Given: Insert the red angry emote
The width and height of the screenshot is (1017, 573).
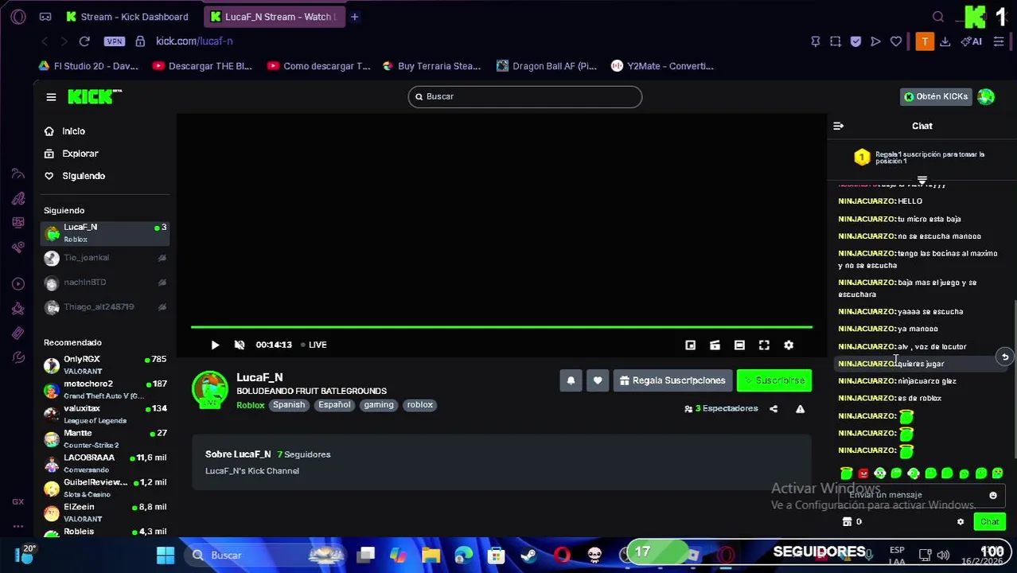Looking at the screenshot, I should pyautogui.click(x=863, y=474).
